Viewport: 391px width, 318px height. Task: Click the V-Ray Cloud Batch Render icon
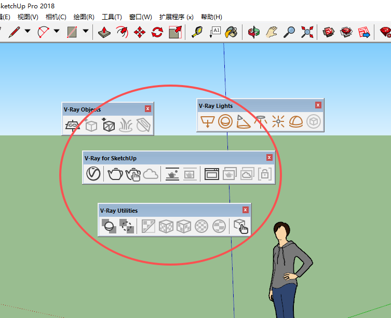point(247,174)
